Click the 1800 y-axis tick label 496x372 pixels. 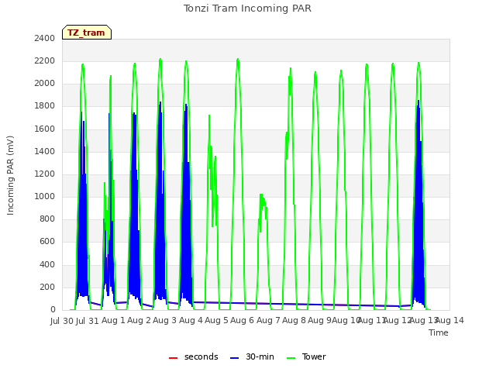[45, 106]
